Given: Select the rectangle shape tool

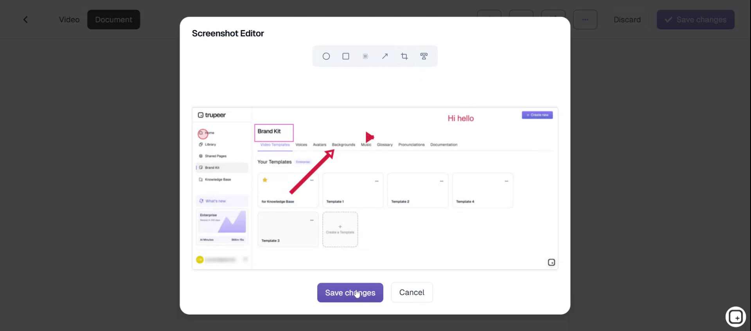Looking at the screenshot, I should click(346, 56).
